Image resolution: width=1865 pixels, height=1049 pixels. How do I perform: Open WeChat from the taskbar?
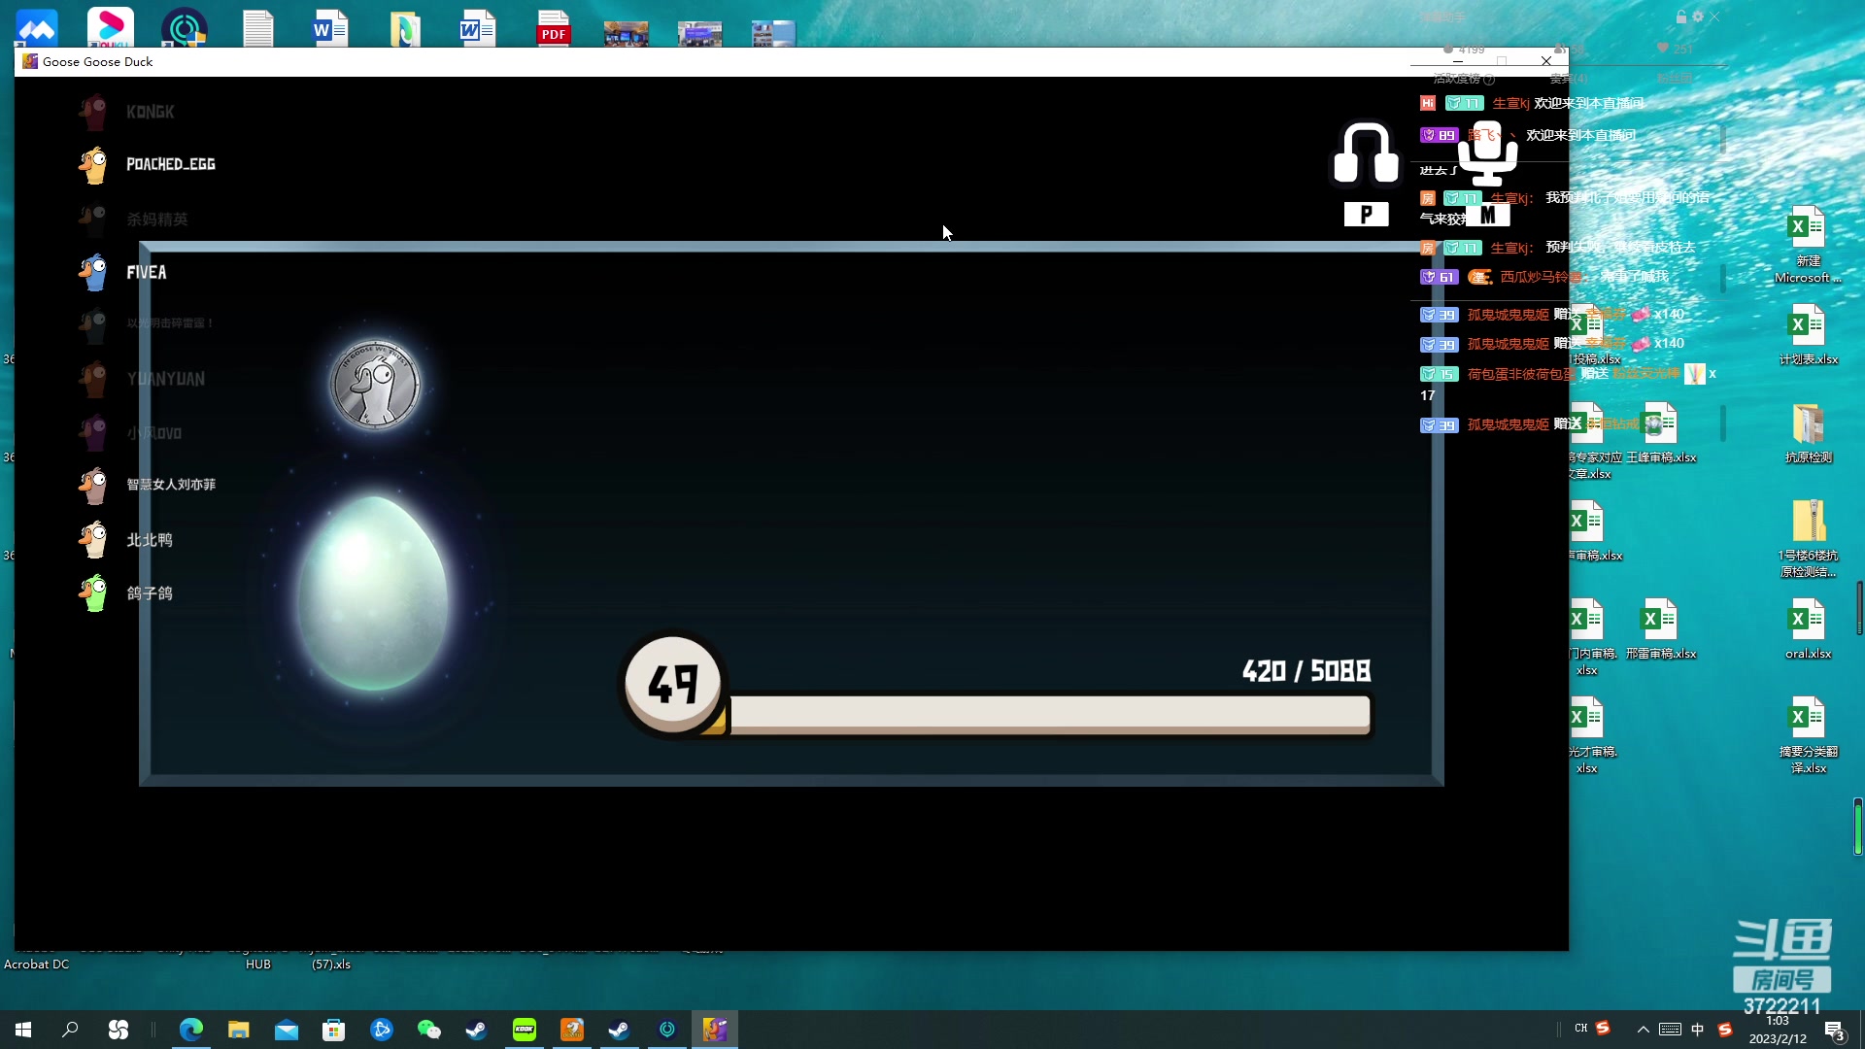click(428, 1030)
